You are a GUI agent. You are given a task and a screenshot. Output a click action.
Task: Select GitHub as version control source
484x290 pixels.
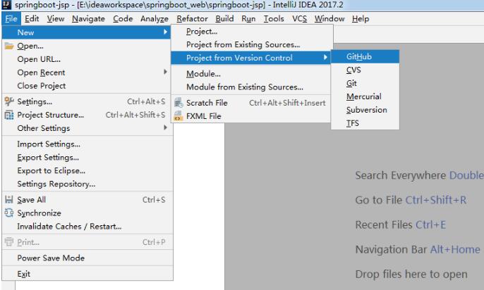[x=365, y=56]
